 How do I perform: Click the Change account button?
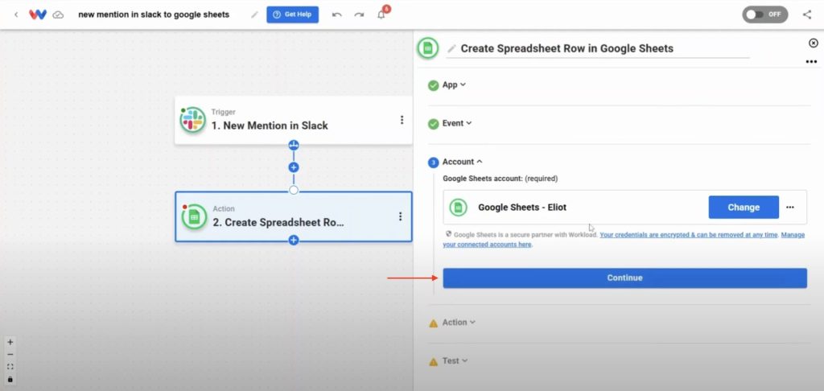click(744, 207)
